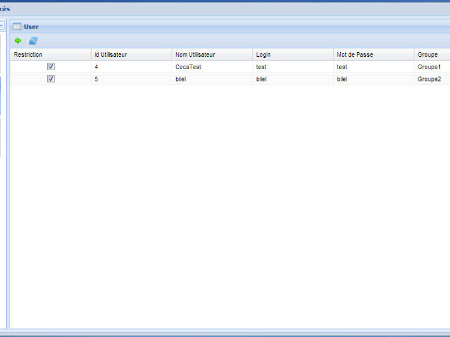Viewport: 450px width, 337px height.
Task: Select the cell with user id 4
Action: coord(97,67)
